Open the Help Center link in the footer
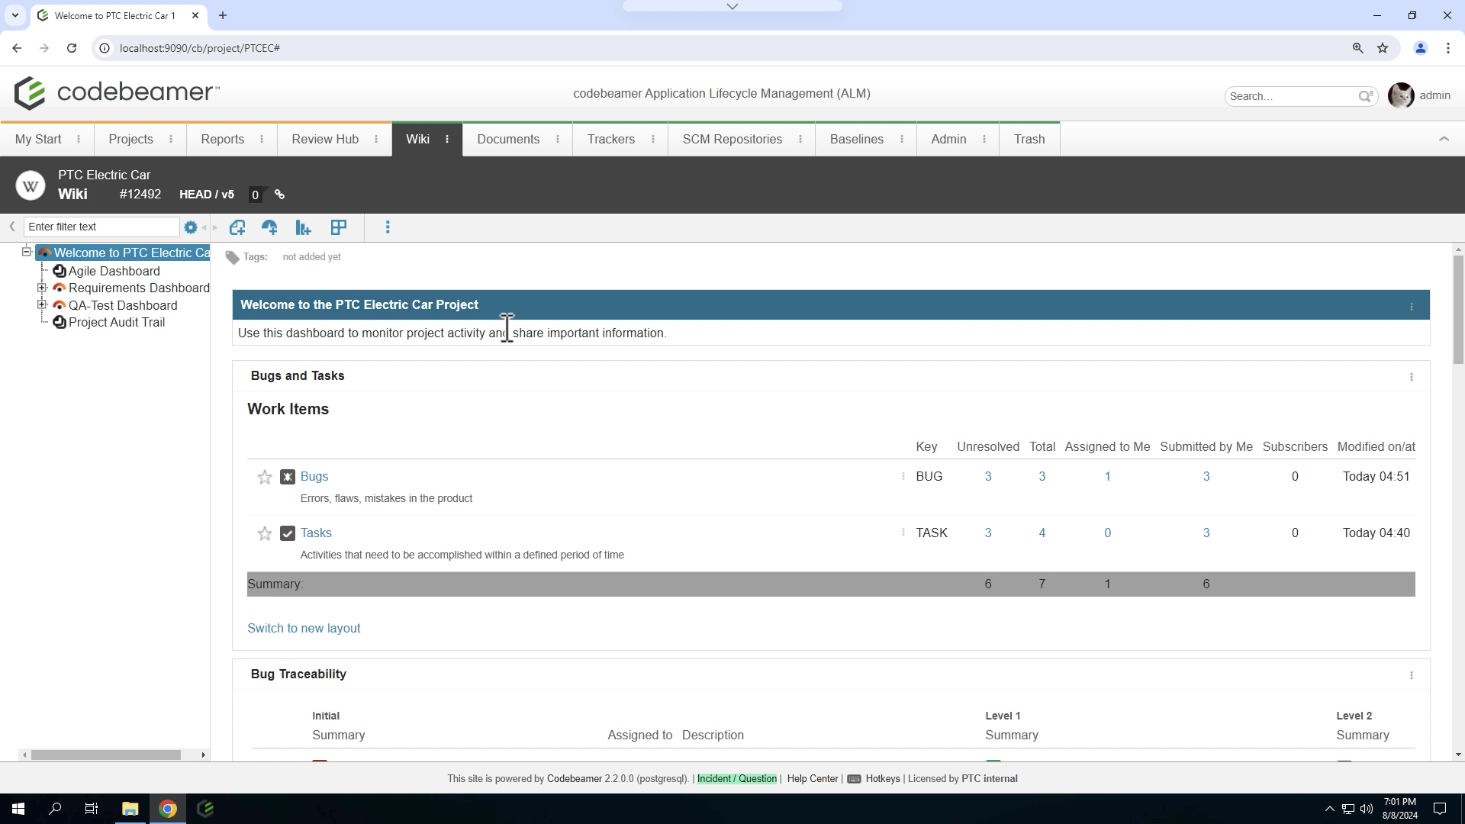 click(x=812, y=778)
